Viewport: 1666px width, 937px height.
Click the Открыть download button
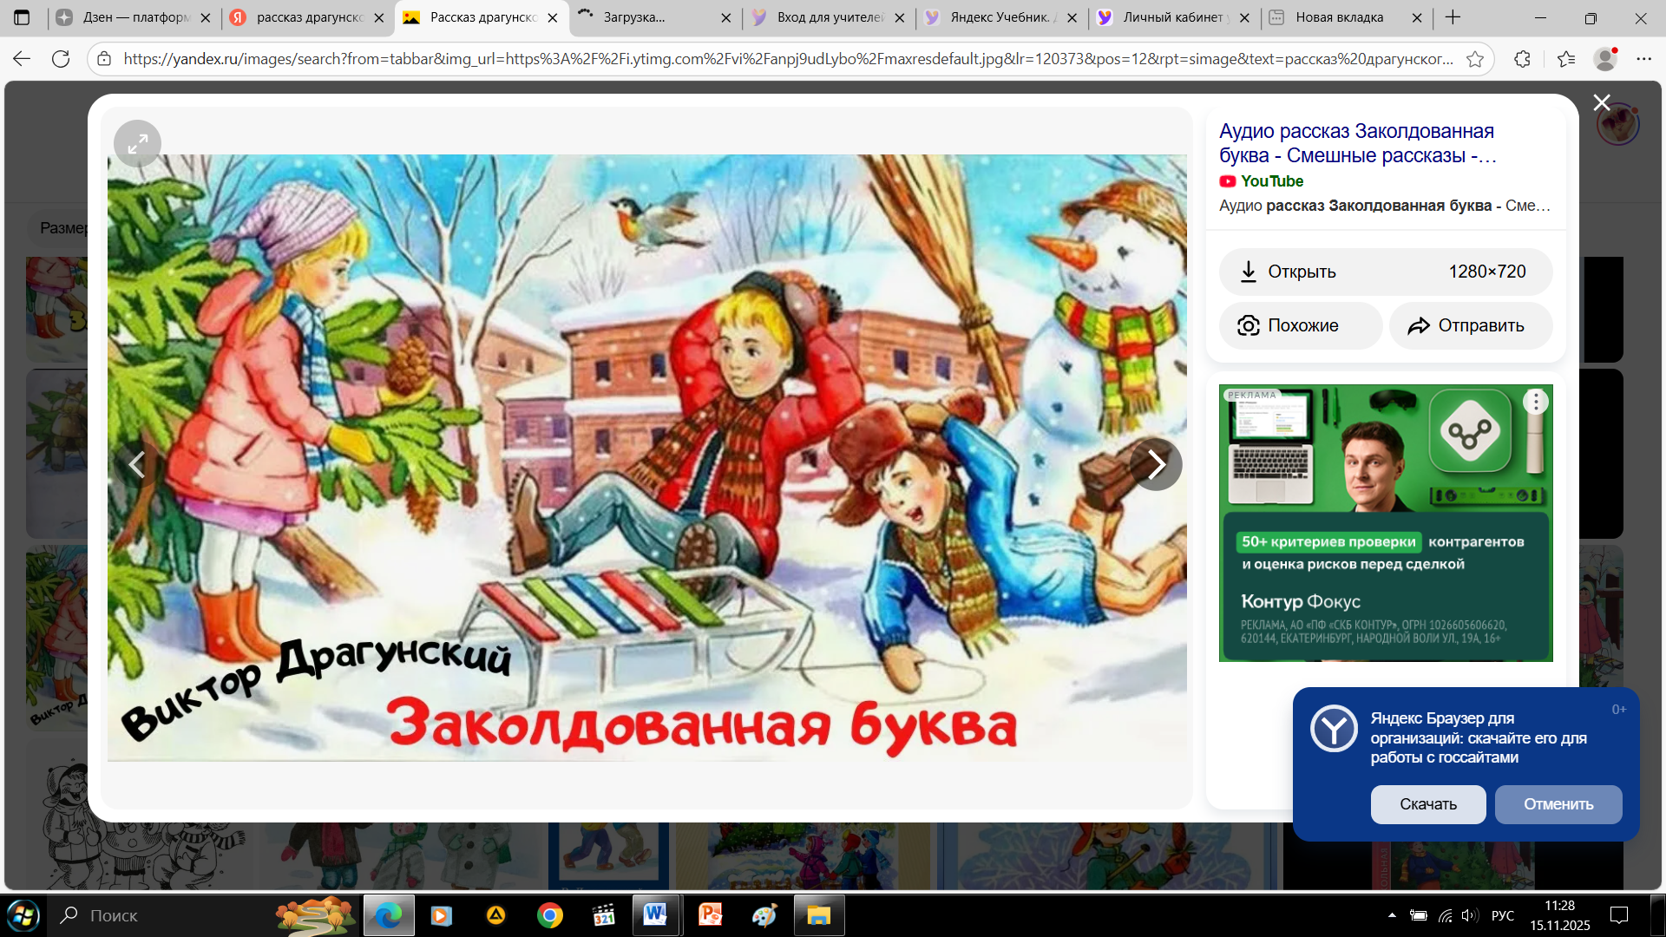coord(1385,272)
